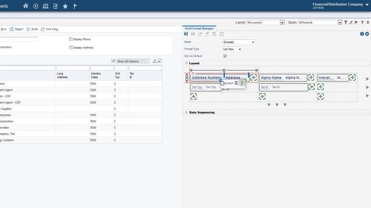The height and width of the screenshot is (208, 371).
Task: Toggle the Display Phone checkbox
Action: 71,39
